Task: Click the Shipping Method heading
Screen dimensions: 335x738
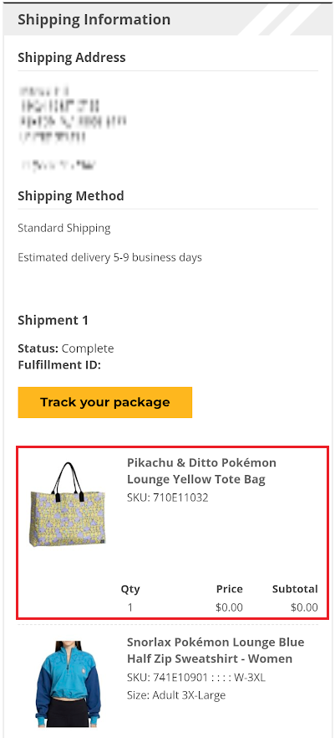Action: tap(71, 196)
